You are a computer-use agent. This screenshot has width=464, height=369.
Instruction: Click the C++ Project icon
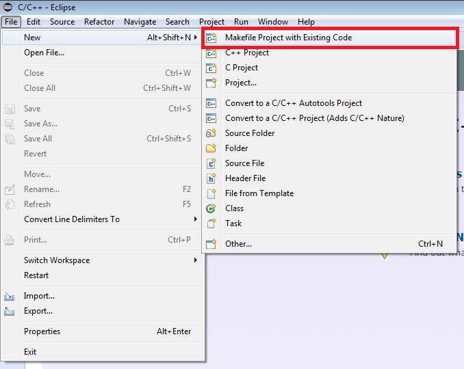click(211, 53)
